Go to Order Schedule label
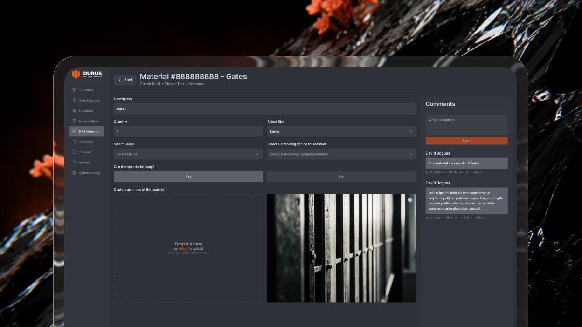This screenshot has width=582, height=327. [x=89, y=101]
